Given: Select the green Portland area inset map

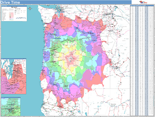Looking at the screenshot, I should (x=11, y=107).
